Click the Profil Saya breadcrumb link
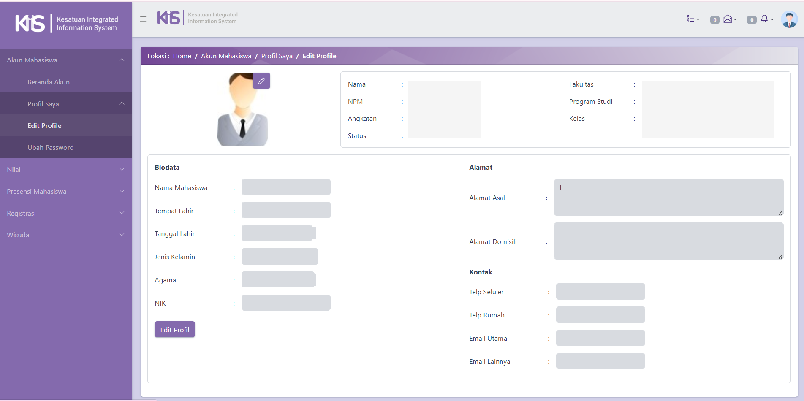Screen dimensions: 804x401 pos(277,56)
